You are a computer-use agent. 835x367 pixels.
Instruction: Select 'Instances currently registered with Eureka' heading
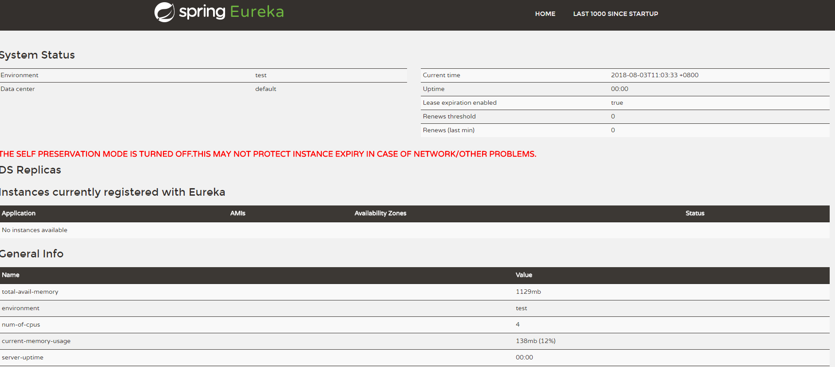tap(113, 192)
